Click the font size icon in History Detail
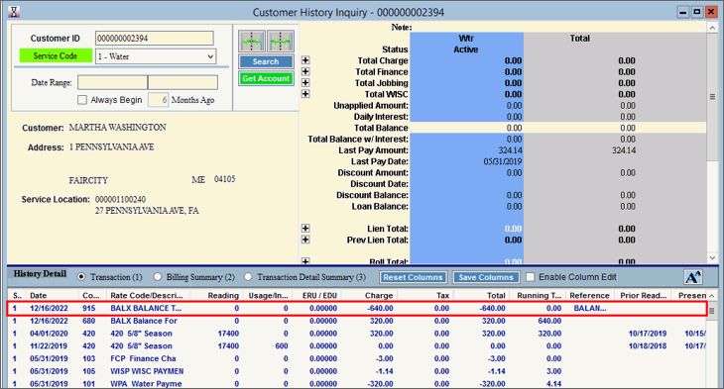This screenshot has width=724, height=389. click(693, 277)
